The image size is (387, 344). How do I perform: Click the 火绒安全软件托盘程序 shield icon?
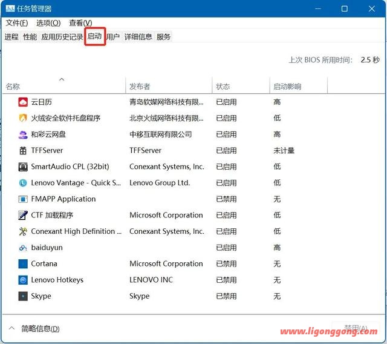click(x=23, y=118)
